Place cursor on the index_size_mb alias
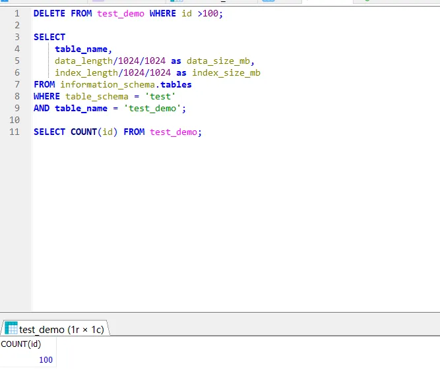 [x=226, y=72]
